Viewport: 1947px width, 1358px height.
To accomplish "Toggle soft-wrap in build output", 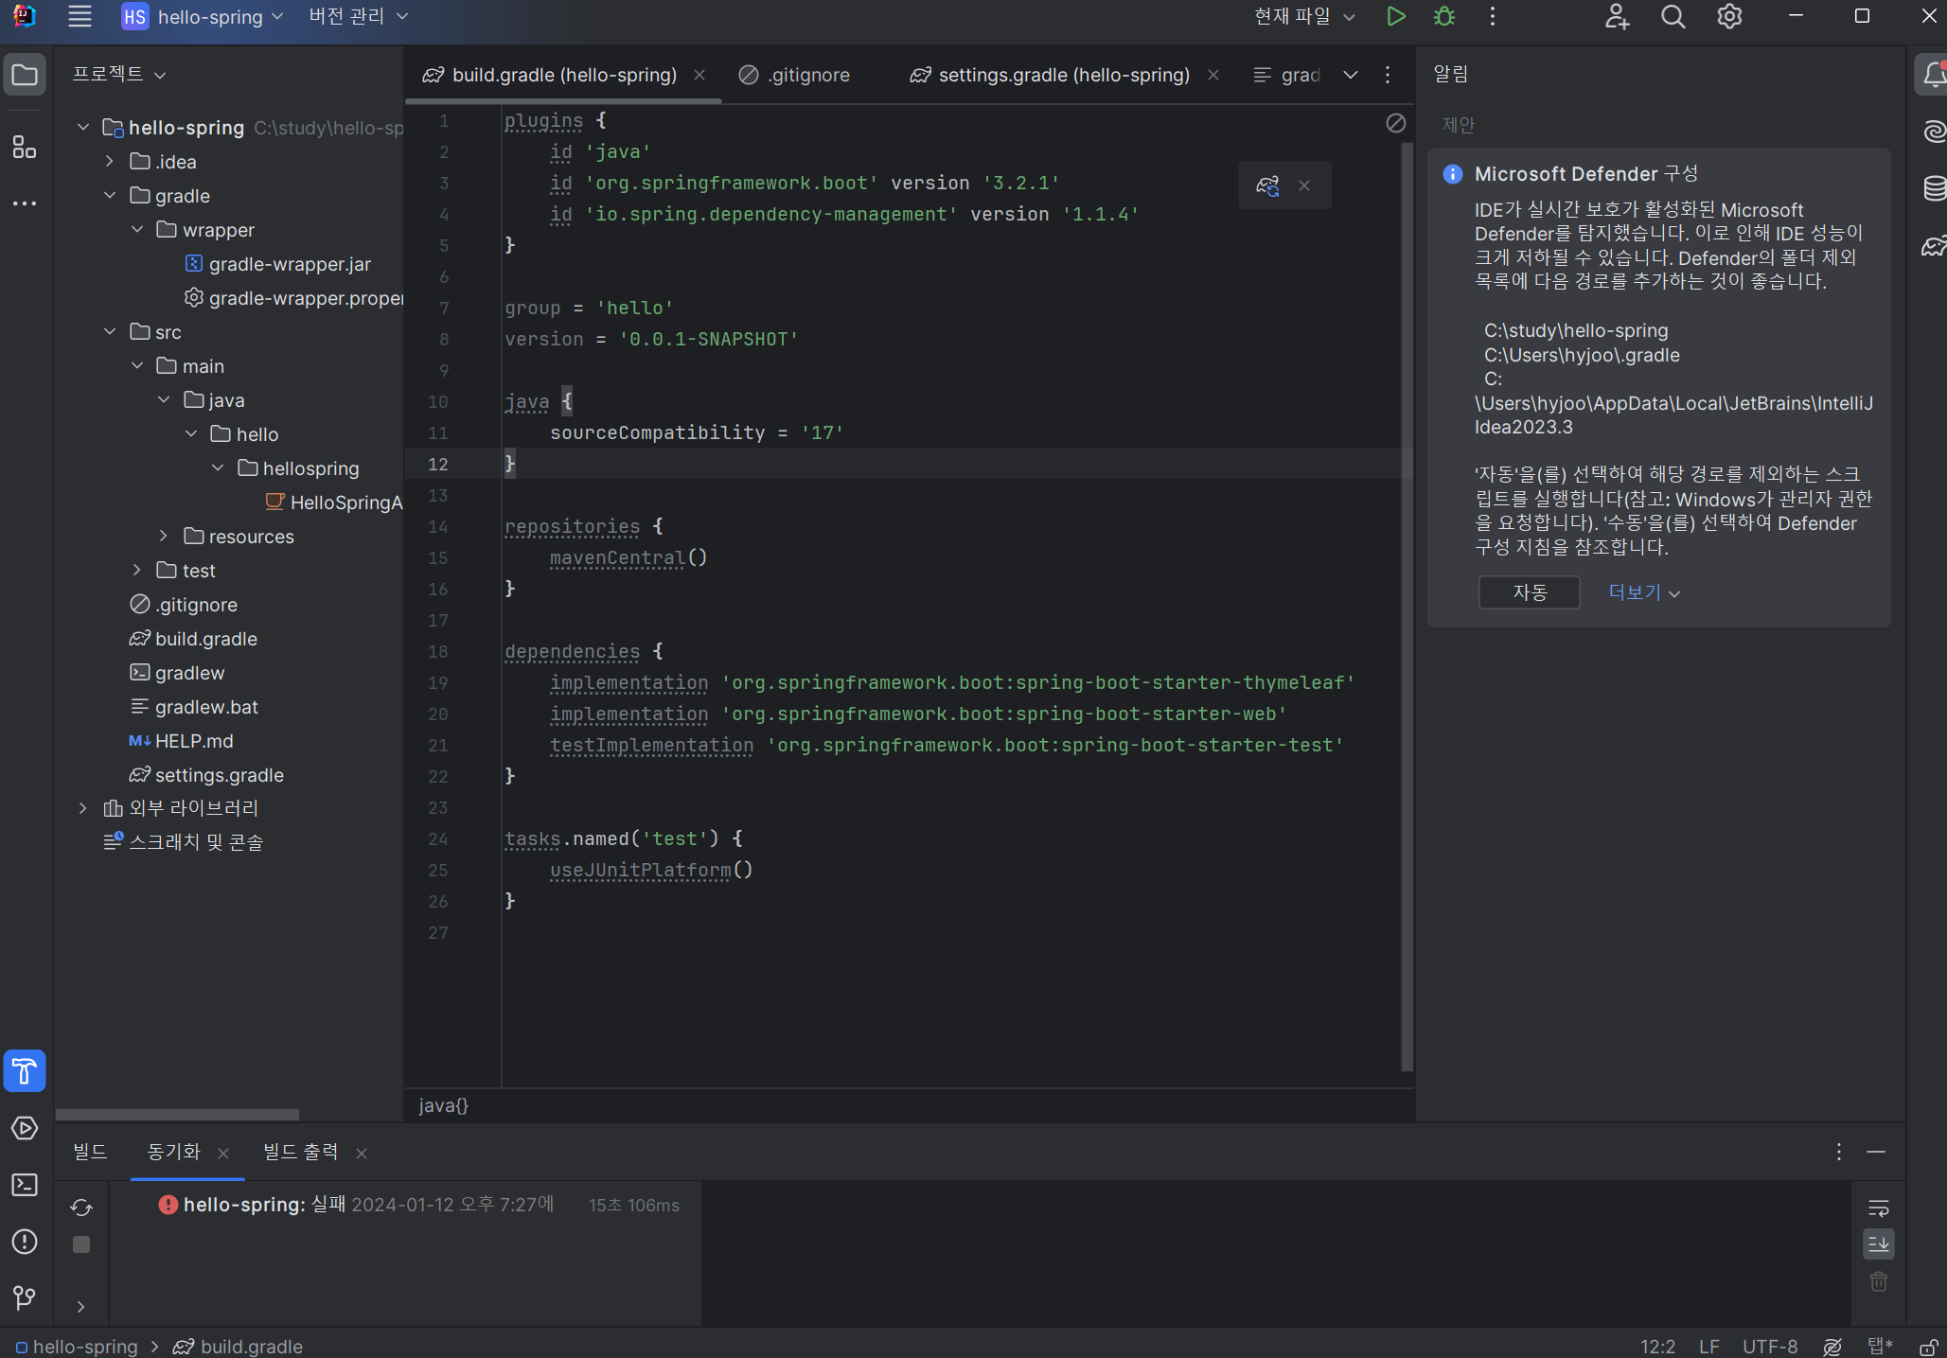I will (1879, 1208).
